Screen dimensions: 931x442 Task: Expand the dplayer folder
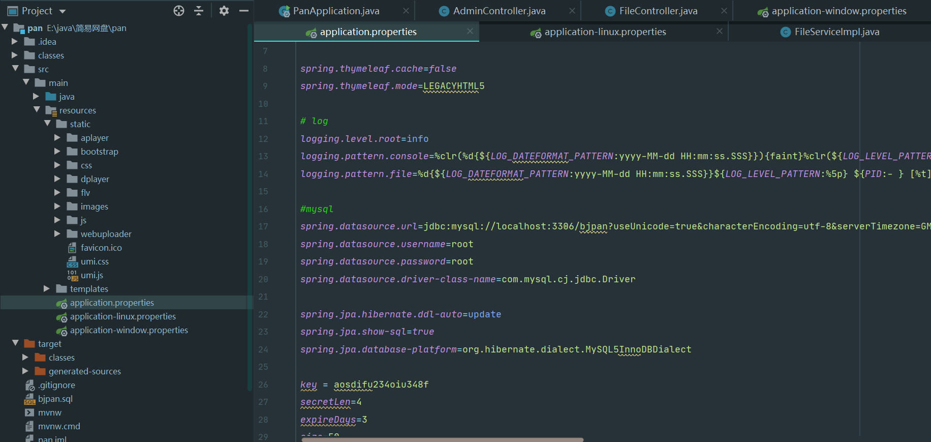(x=57, y=179)
